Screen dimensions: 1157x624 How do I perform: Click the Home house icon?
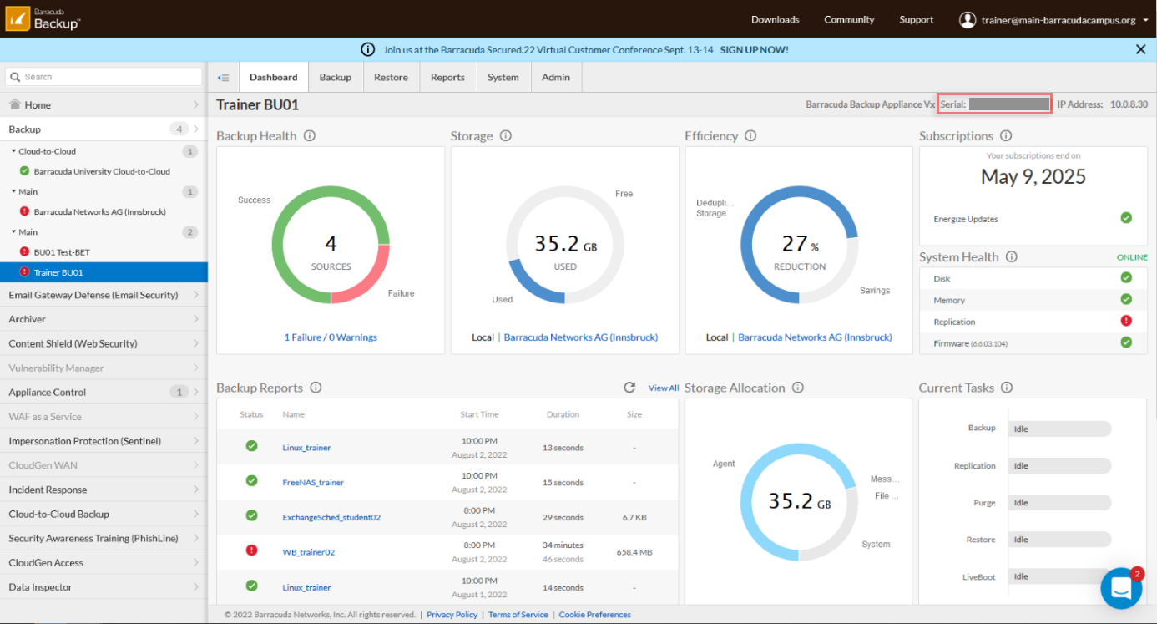[14, 104]
